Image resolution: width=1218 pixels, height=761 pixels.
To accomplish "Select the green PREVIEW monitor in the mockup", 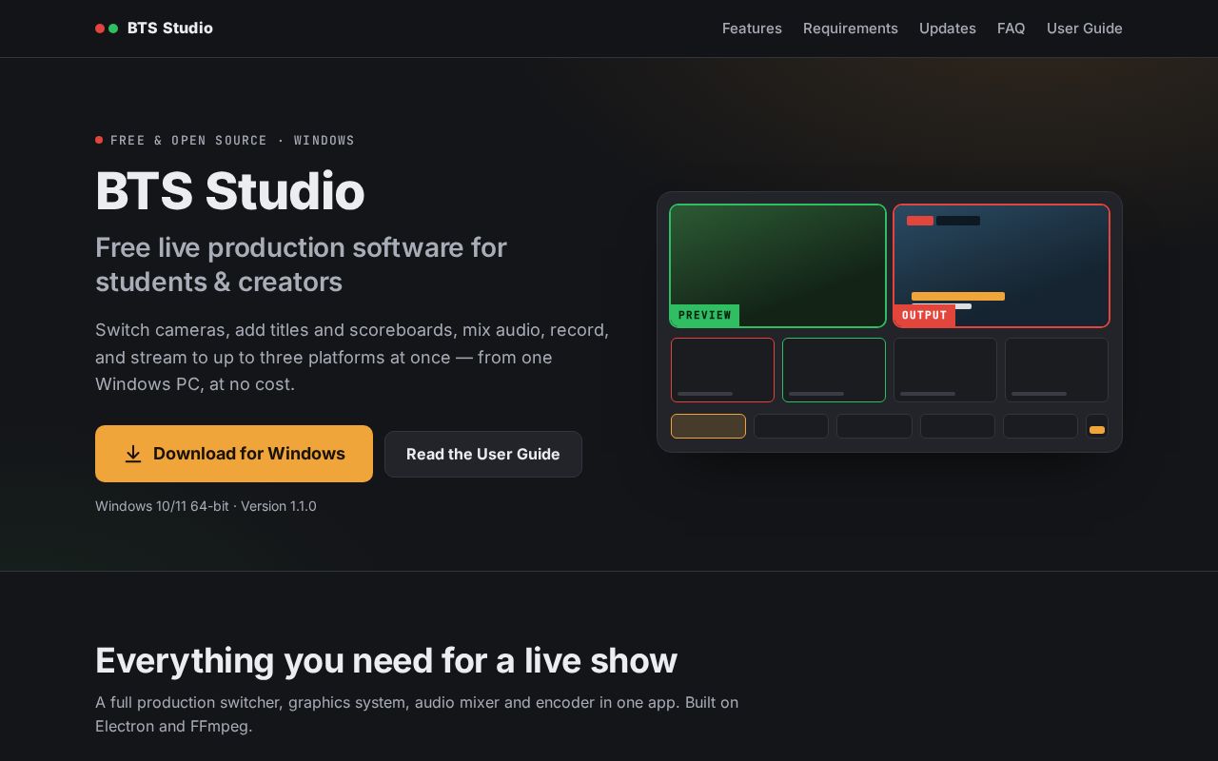I will pos(777,265).
